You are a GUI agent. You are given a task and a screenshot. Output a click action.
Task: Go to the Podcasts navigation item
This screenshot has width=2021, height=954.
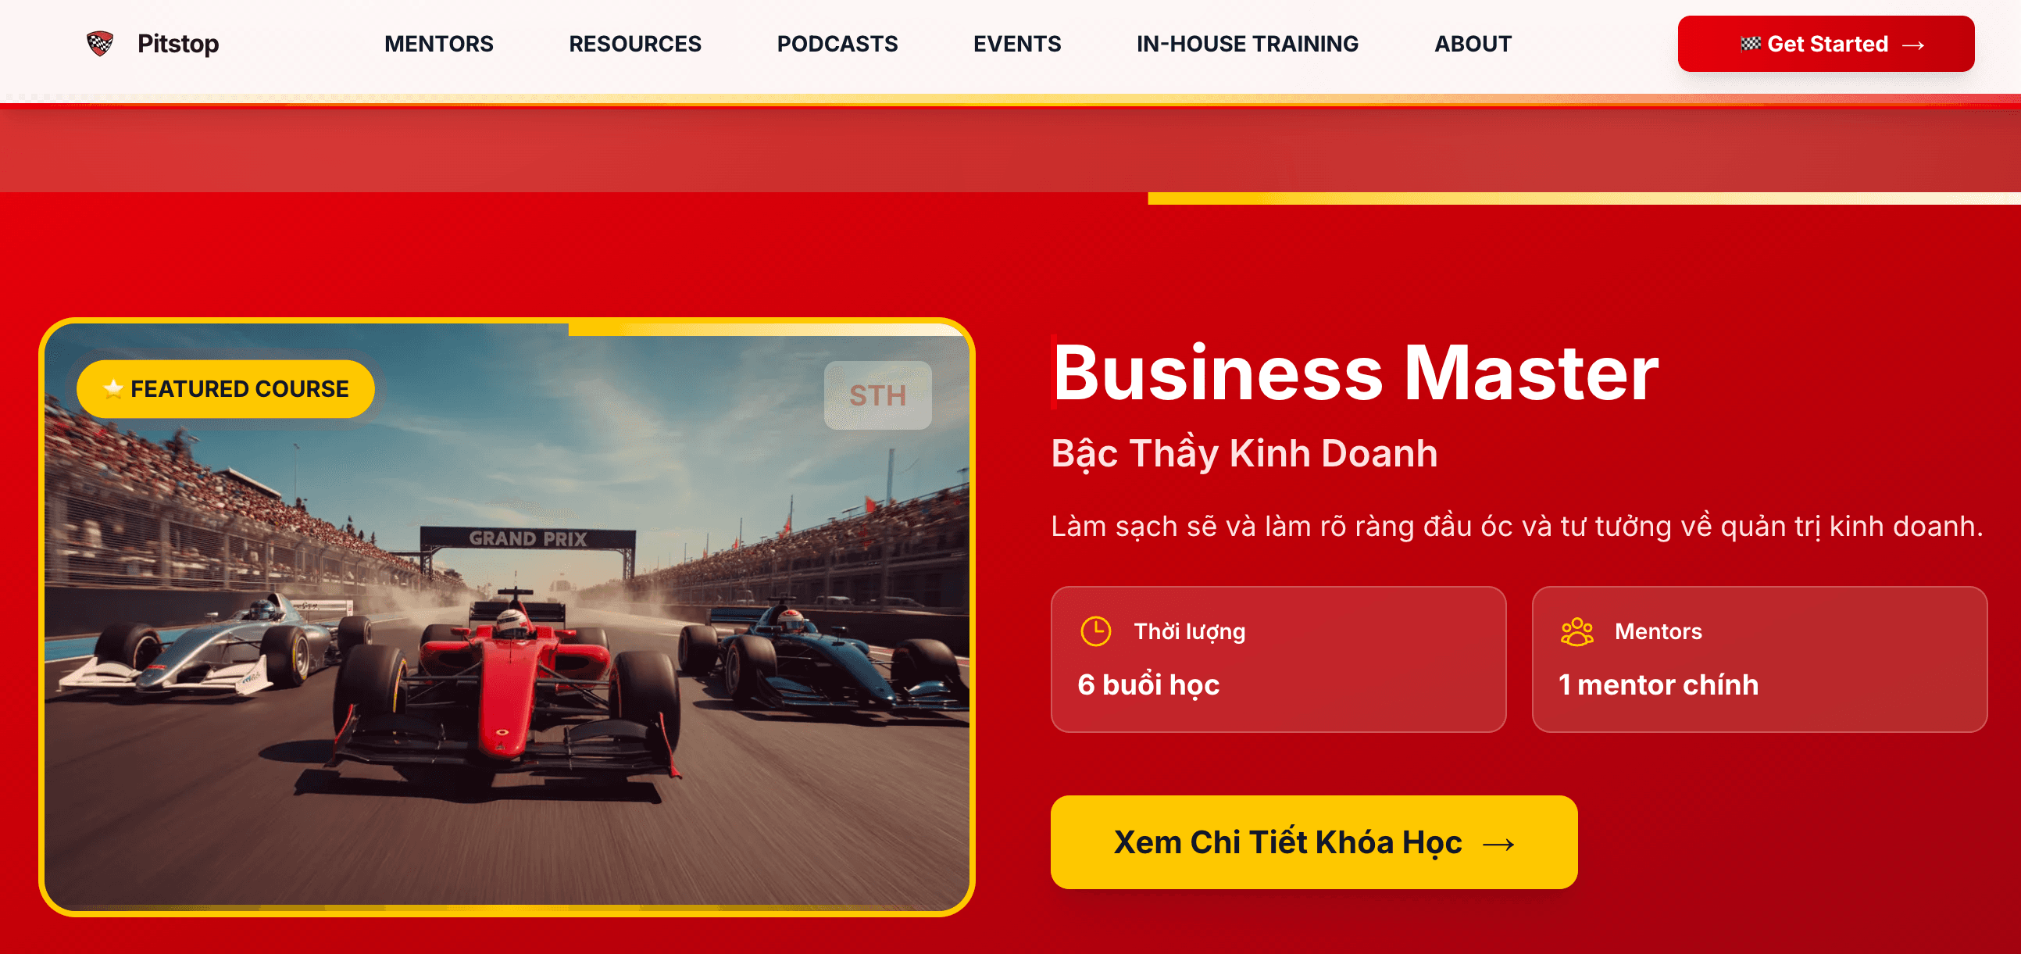click(x=837, y=44)
